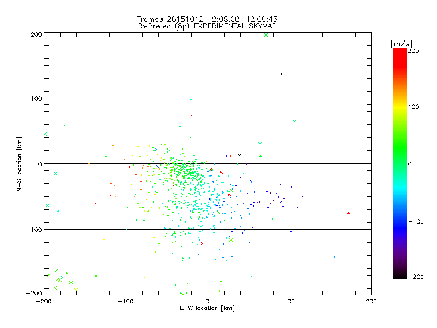Image resolution: width=437 pixels, height=328 pixels.
Task: Click the lone black dot in upper-right quadrant
Action: click(282, 74)
